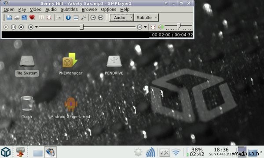Screen dimensions: 264x158
Task: Click the volume slider handle
Action: [x=179, y=26]
